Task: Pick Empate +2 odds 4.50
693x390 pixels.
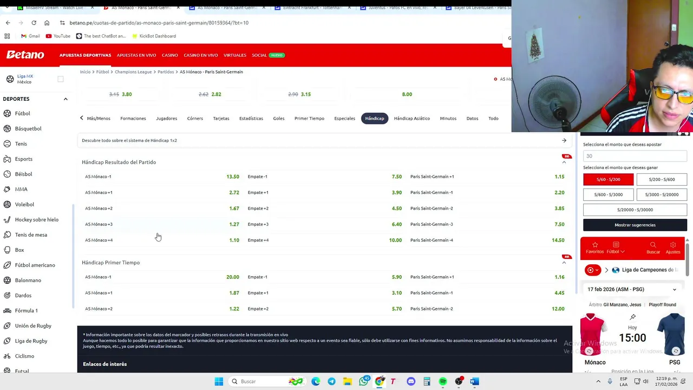Action: click(x=324, y=209)
